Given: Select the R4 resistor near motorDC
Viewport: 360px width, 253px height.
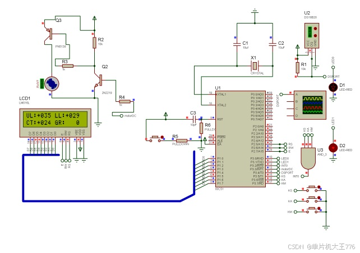Looking at the screenshot, I should [124, 101].
